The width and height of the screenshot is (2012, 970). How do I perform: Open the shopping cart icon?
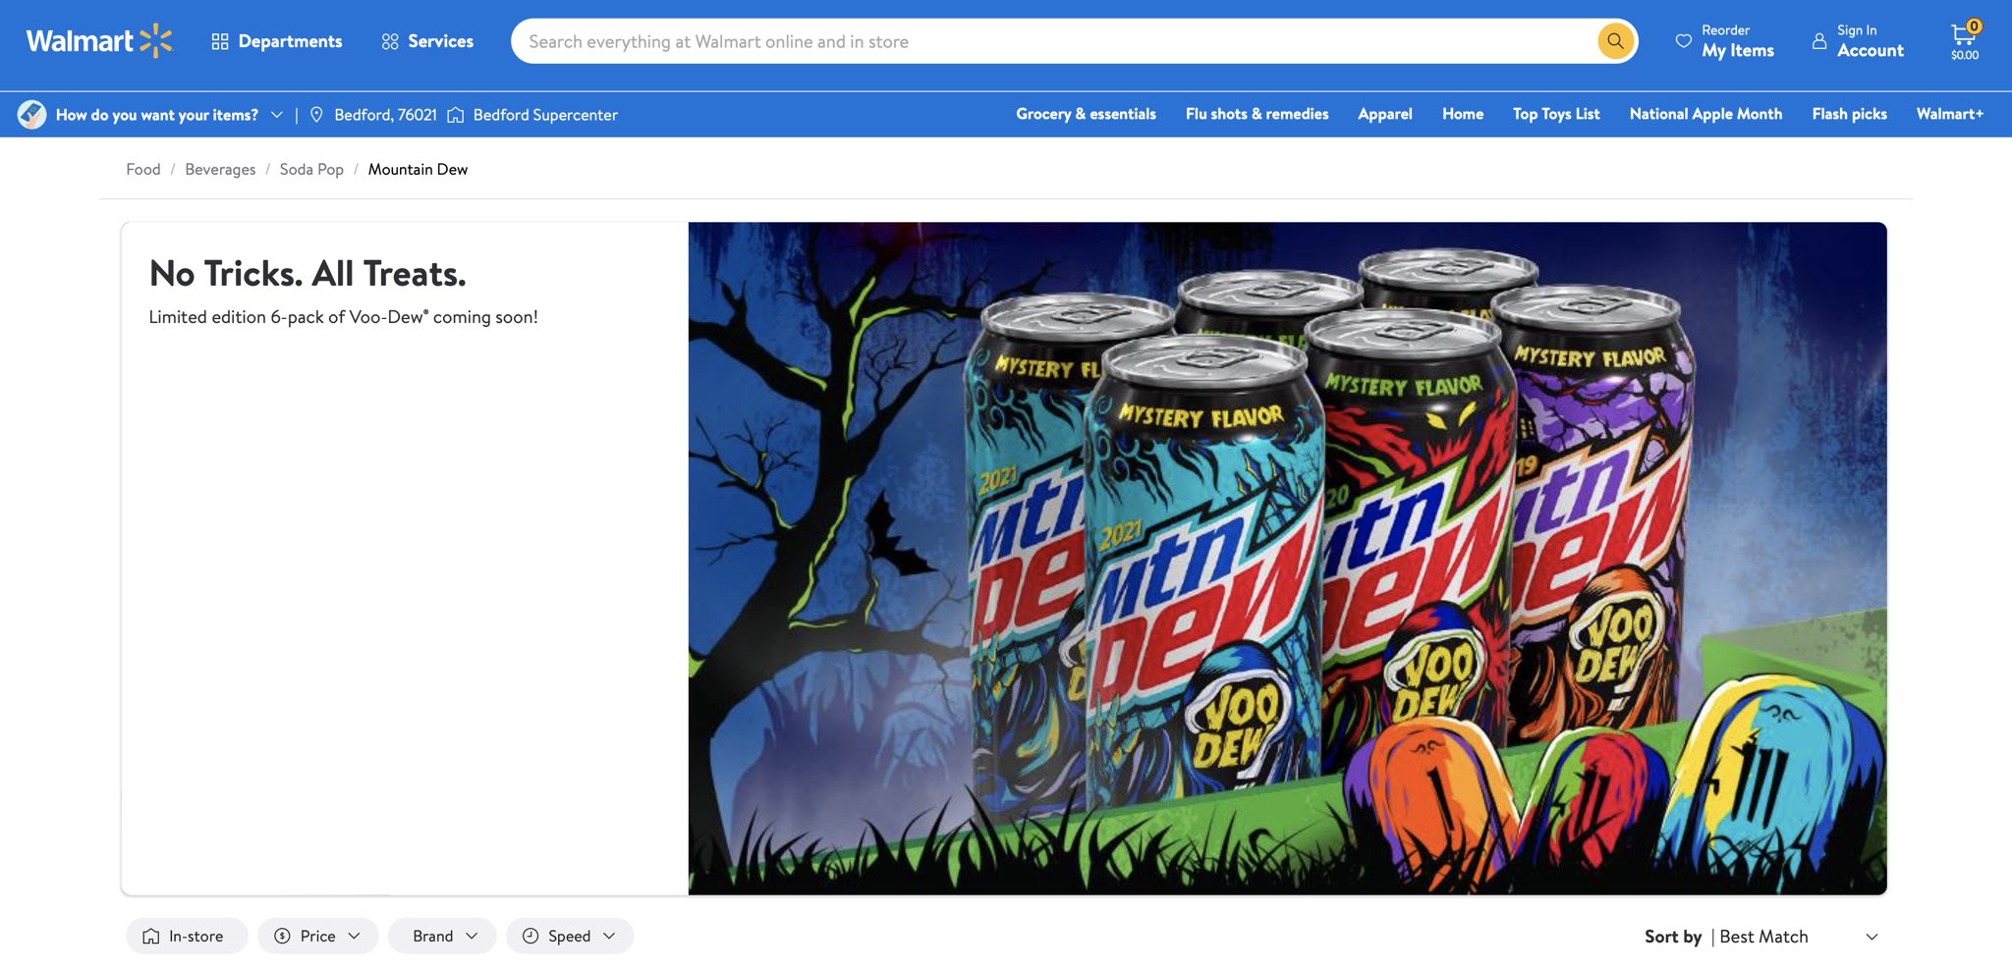pyautogui.click(x=1965, y=40)
